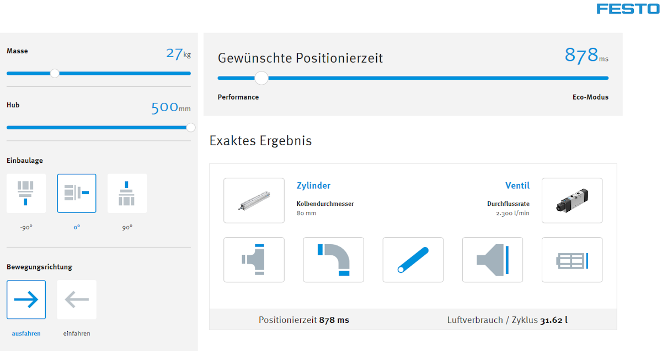This screenshot has width=662, height=351.
Task: Select the -90° Einbaulage mounting orientation icon
Action: tap(25, 193)
